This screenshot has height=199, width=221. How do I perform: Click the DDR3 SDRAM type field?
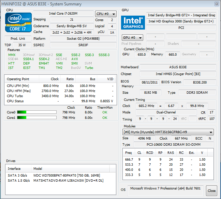click(197, 92)
